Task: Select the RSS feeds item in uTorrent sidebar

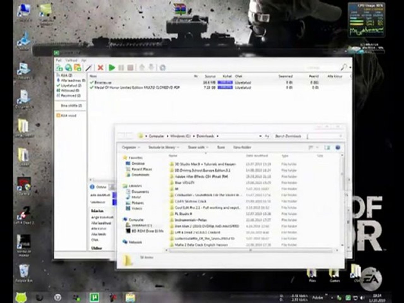Action: pos(66,115)
